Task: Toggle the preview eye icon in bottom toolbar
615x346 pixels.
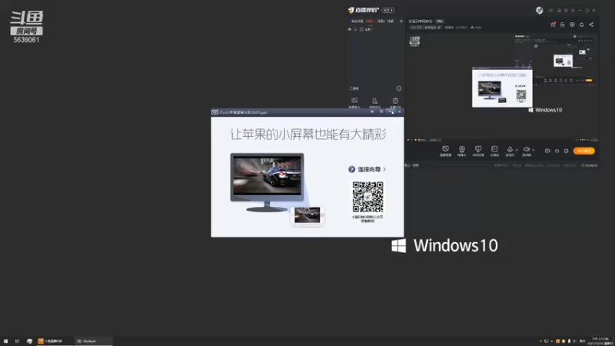Action: click(557, 151)
